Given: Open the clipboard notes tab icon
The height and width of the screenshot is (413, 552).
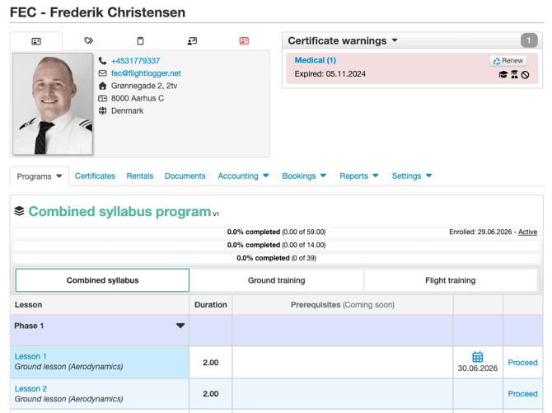Looking at the screenshot, I should tap(140, 41).
